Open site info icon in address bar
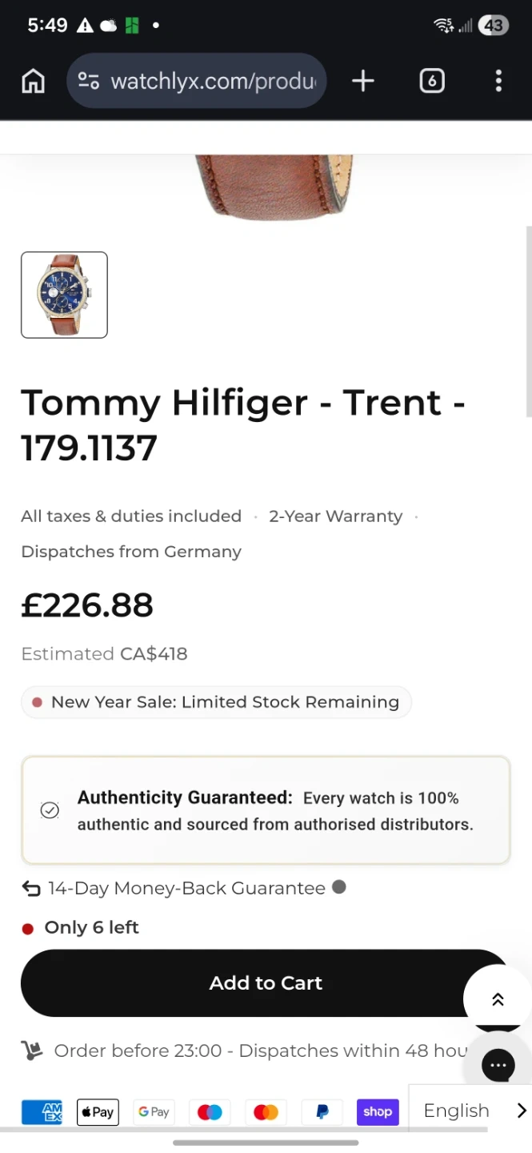 tap(89, 81)
